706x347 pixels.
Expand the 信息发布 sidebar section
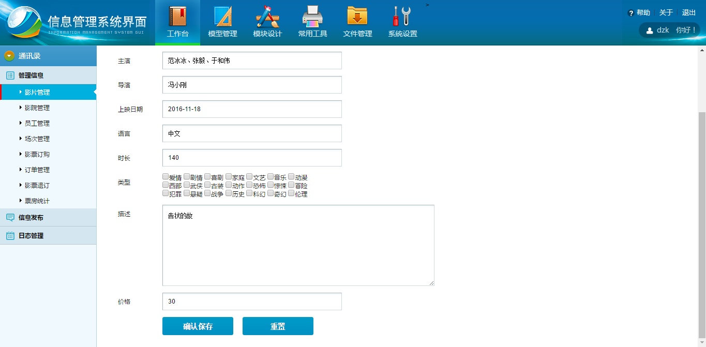click(31, 218)
